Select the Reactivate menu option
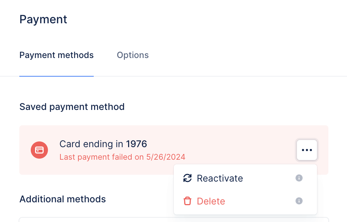This screenshot has width=347, height=222. (x=220, y=178)
